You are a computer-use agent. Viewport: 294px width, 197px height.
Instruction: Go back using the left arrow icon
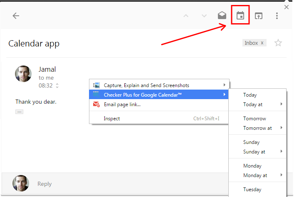click(x=16, y=16)
